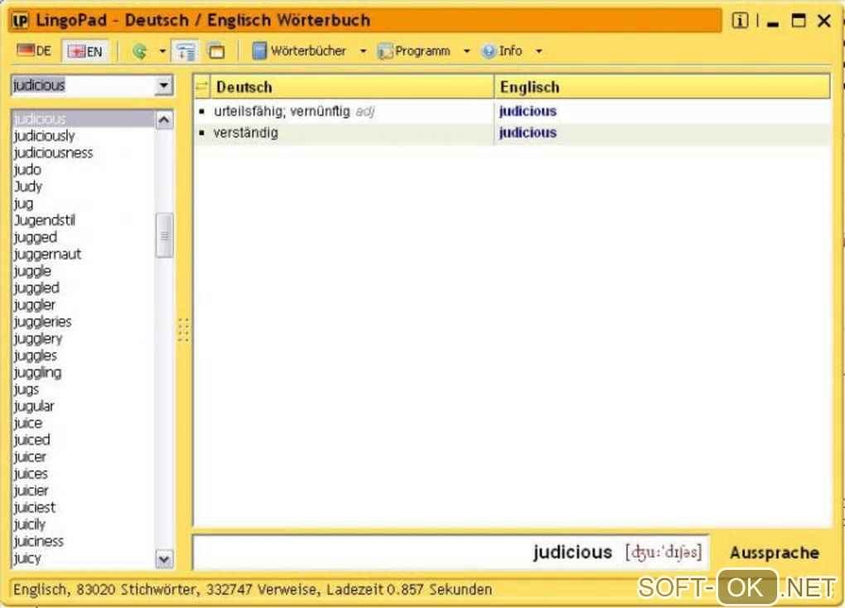Expand the Wörterbücher dropdown arrow
This screenshot has height=608, width=845.
coord(363,51)
